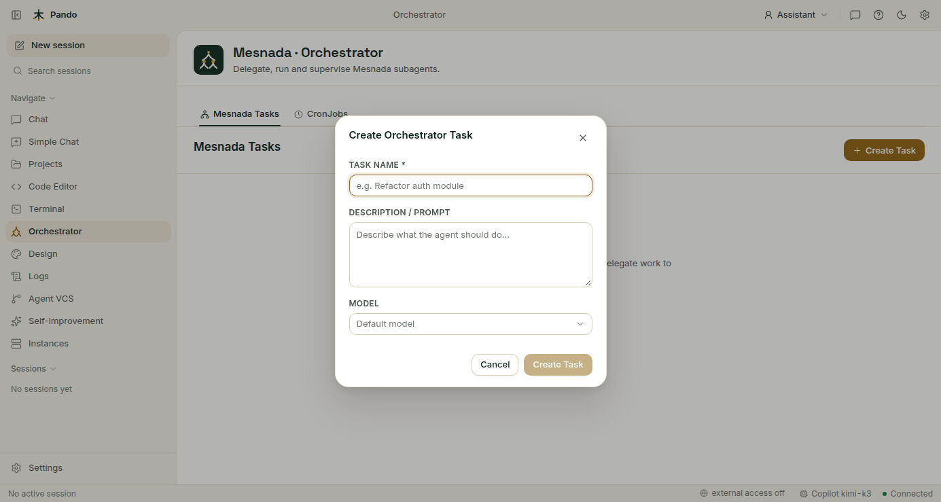
Task: Click the No active session status text
Action: 42,494
